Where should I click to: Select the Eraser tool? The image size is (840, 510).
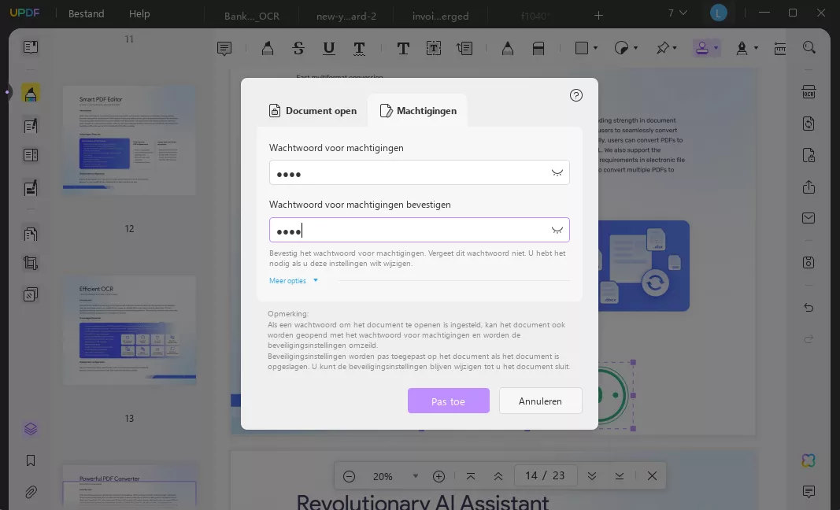pyautogui.click(x=538, y=48)
